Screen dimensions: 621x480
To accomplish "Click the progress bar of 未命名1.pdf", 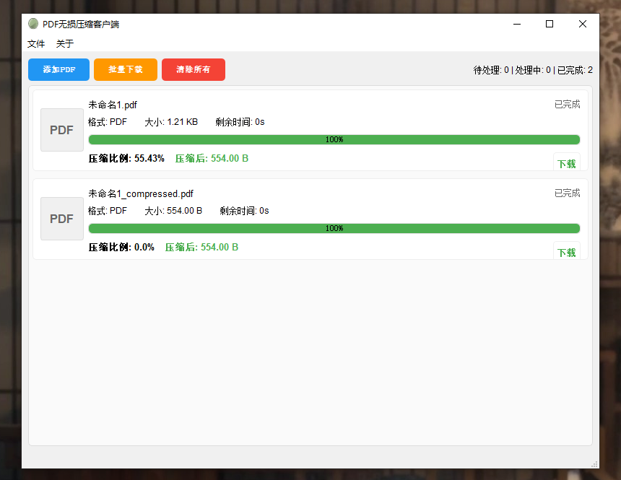I will click(334, 140).
